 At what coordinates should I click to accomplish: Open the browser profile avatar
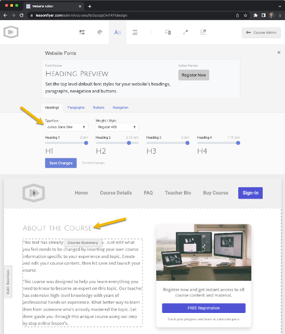pyautogui.click(x=271, y=15)
